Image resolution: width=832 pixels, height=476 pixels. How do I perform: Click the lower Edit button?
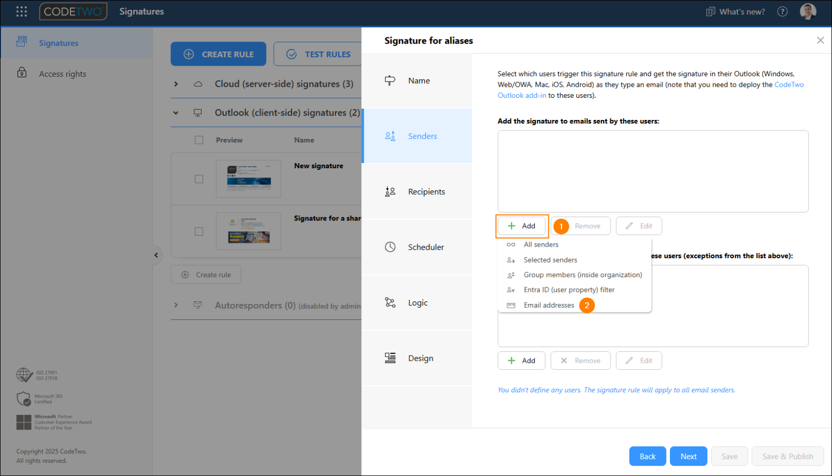639,361
